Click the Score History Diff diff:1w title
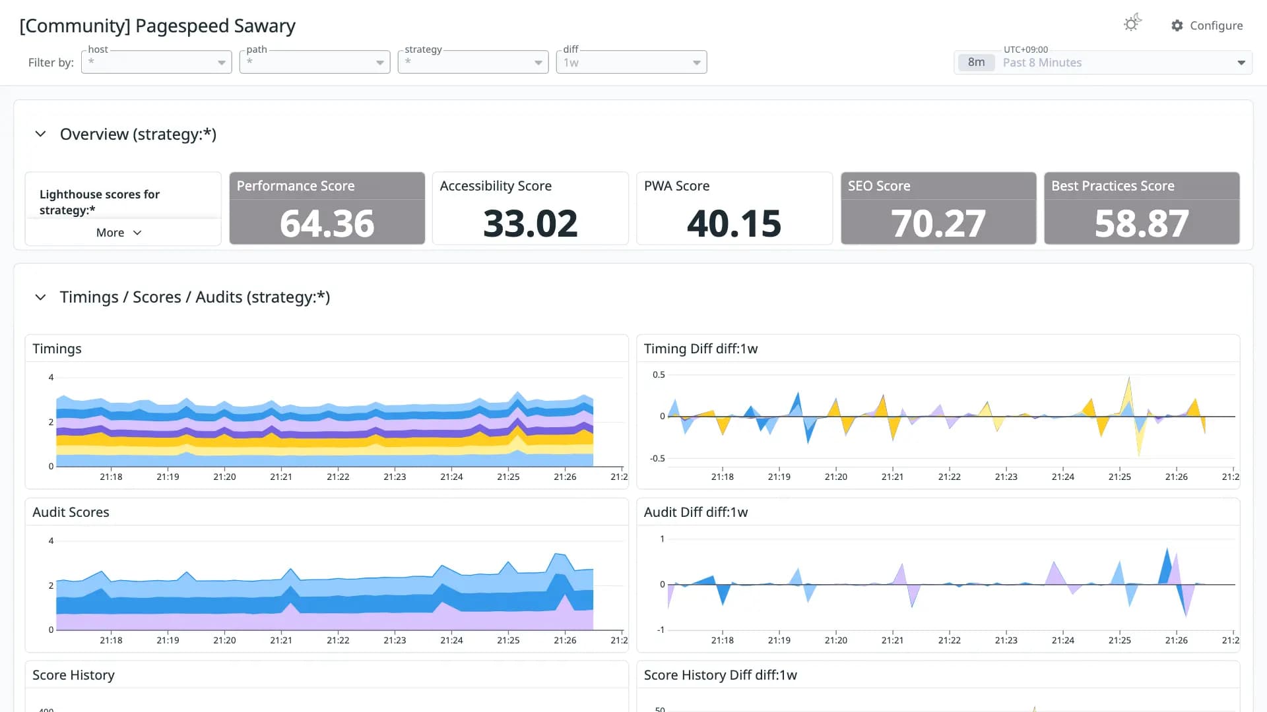This screenshot has height=712, width=1267. coord(720,675)
